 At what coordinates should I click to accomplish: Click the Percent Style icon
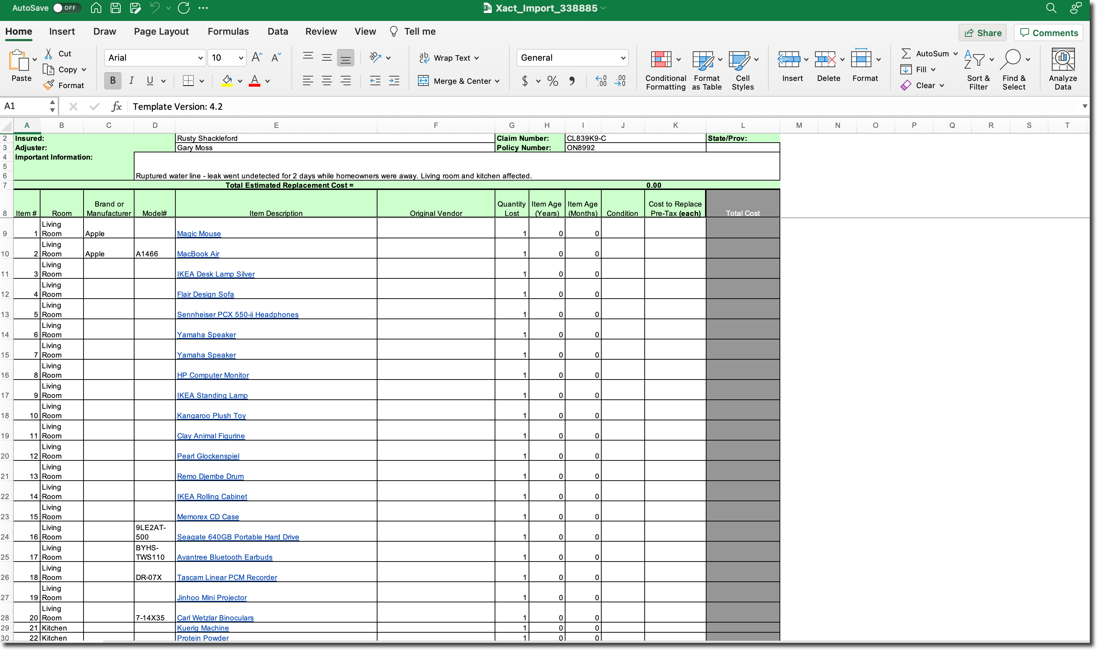(x=552, y=81)
